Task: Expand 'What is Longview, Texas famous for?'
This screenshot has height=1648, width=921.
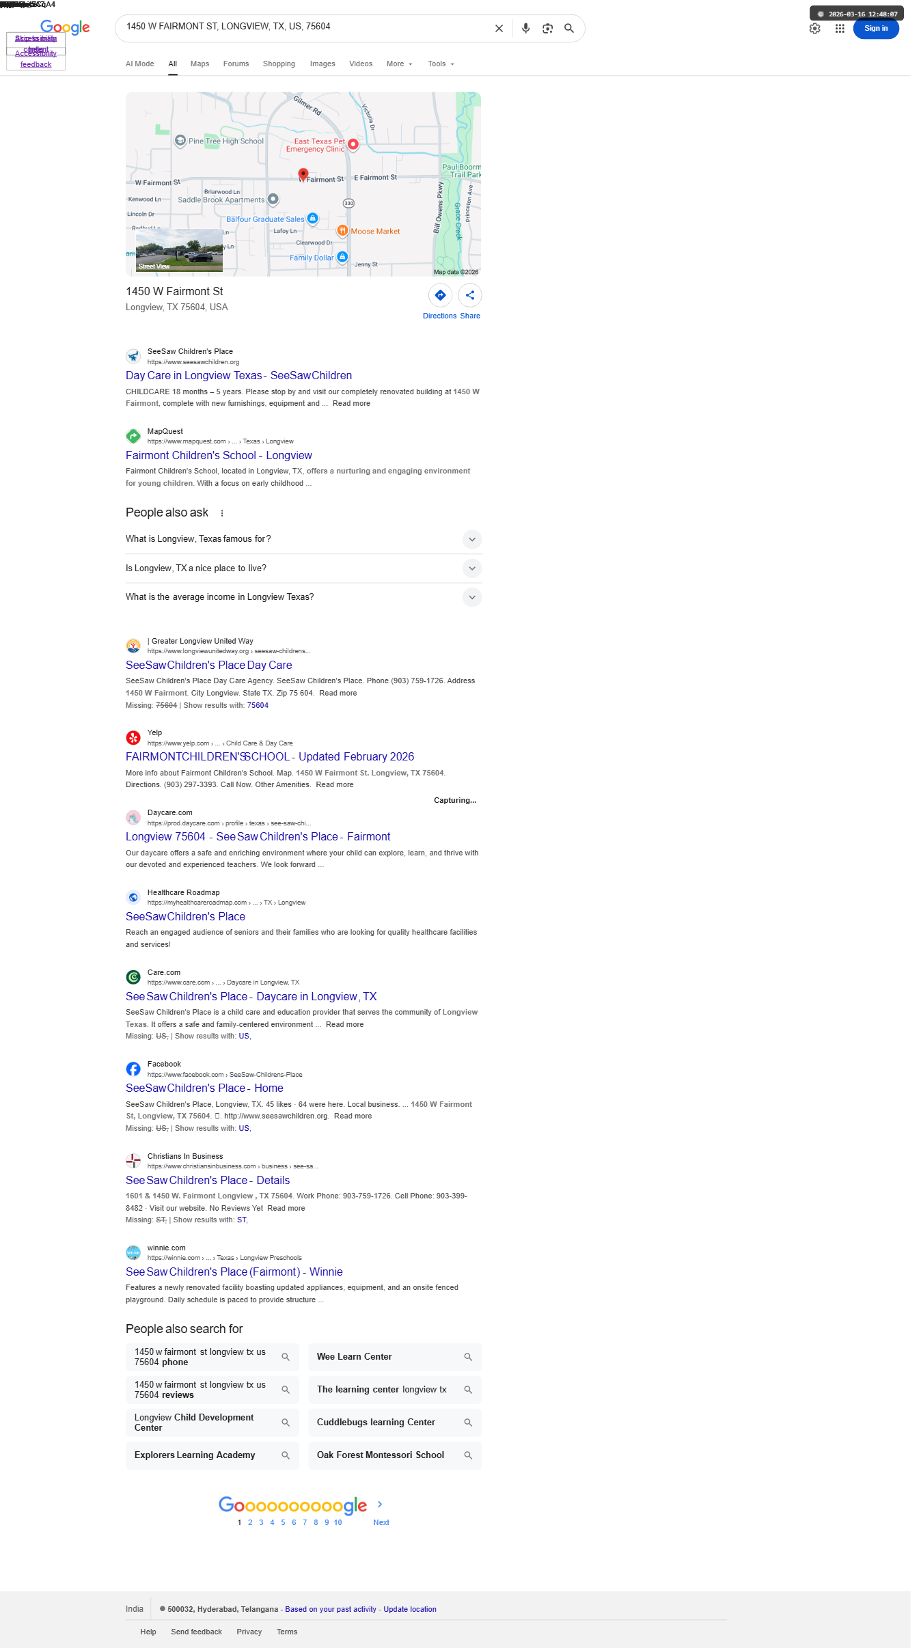Action: pos(303,539)
